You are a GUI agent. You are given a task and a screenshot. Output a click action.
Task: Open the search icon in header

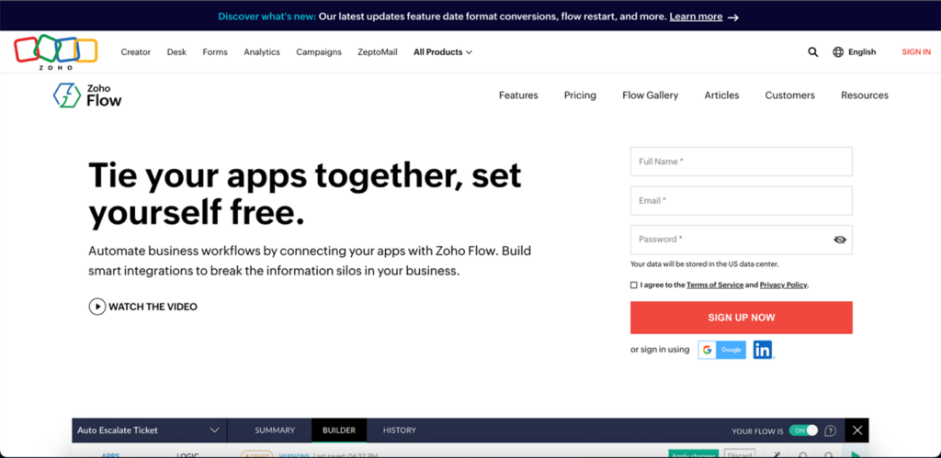click(x=812, y=52)
